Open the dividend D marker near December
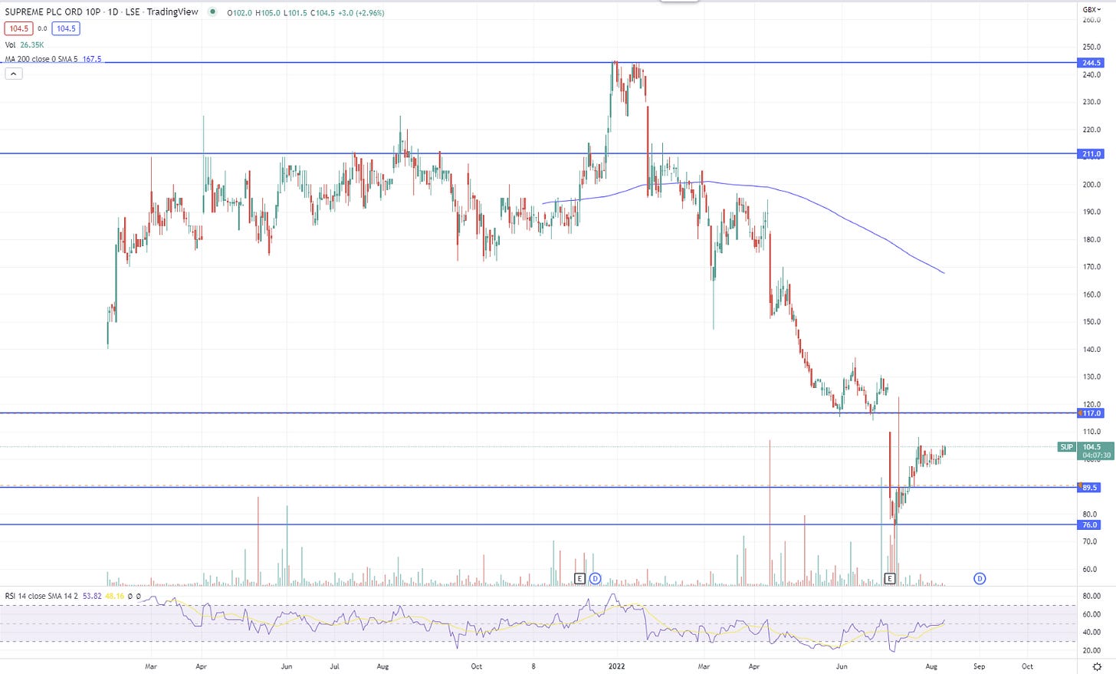 click(596, 578)
